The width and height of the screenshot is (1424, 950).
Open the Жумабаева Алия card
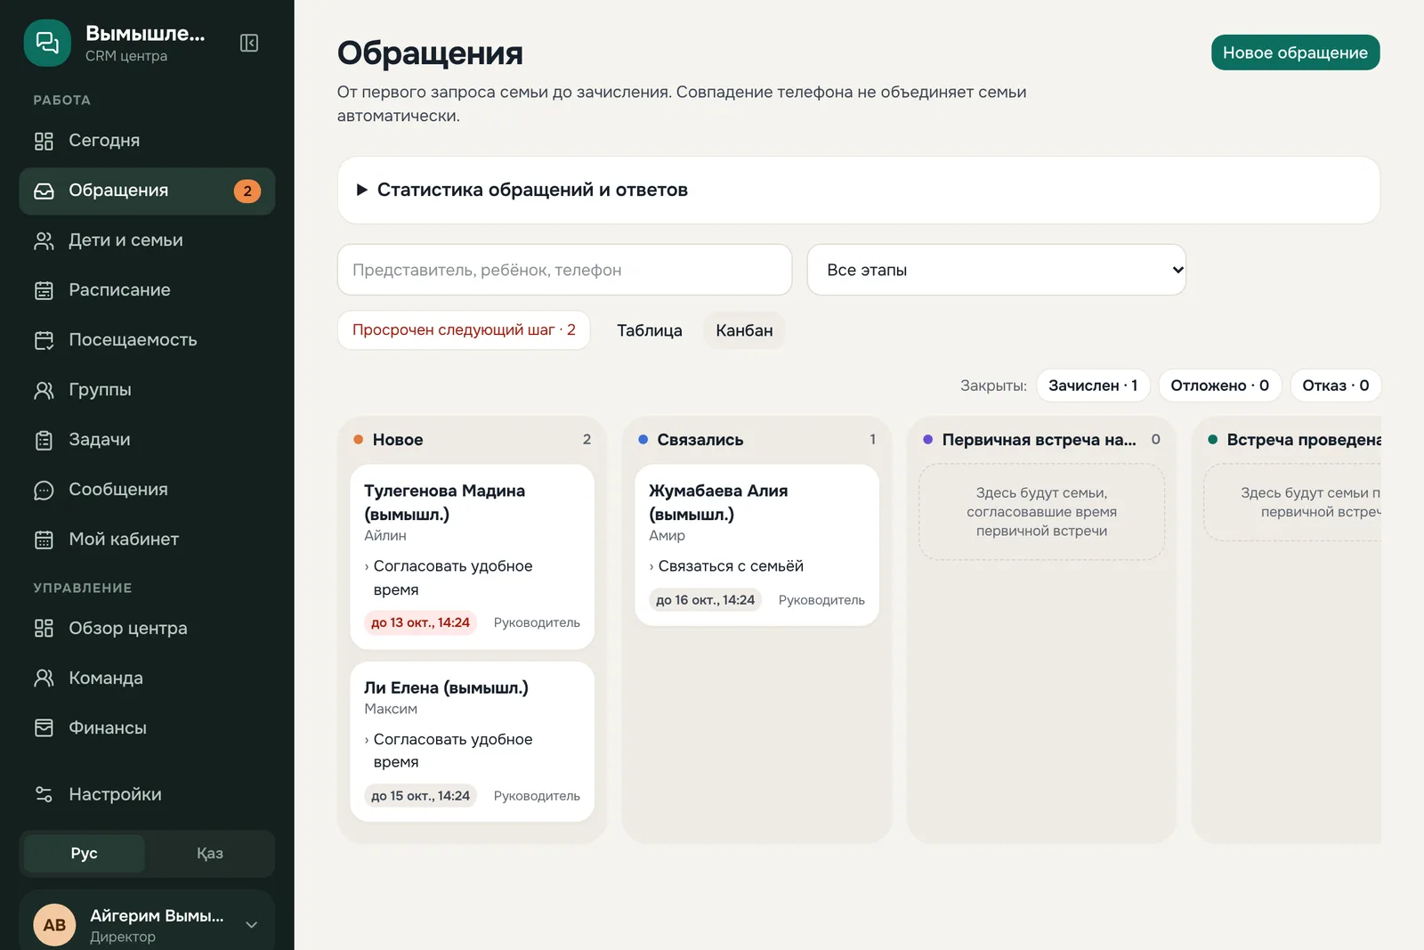[x=756, y=545]
